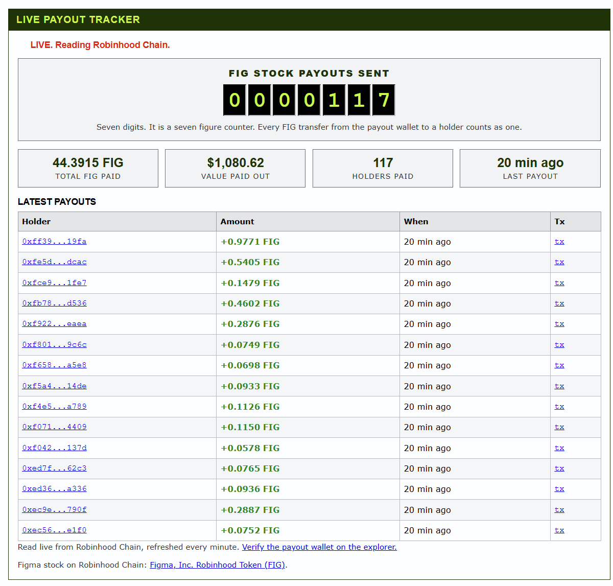Viewport: 613px width, 586px height.
Task: Open tx link for 0xf042...137d row
Action: (x=559, y=448)
